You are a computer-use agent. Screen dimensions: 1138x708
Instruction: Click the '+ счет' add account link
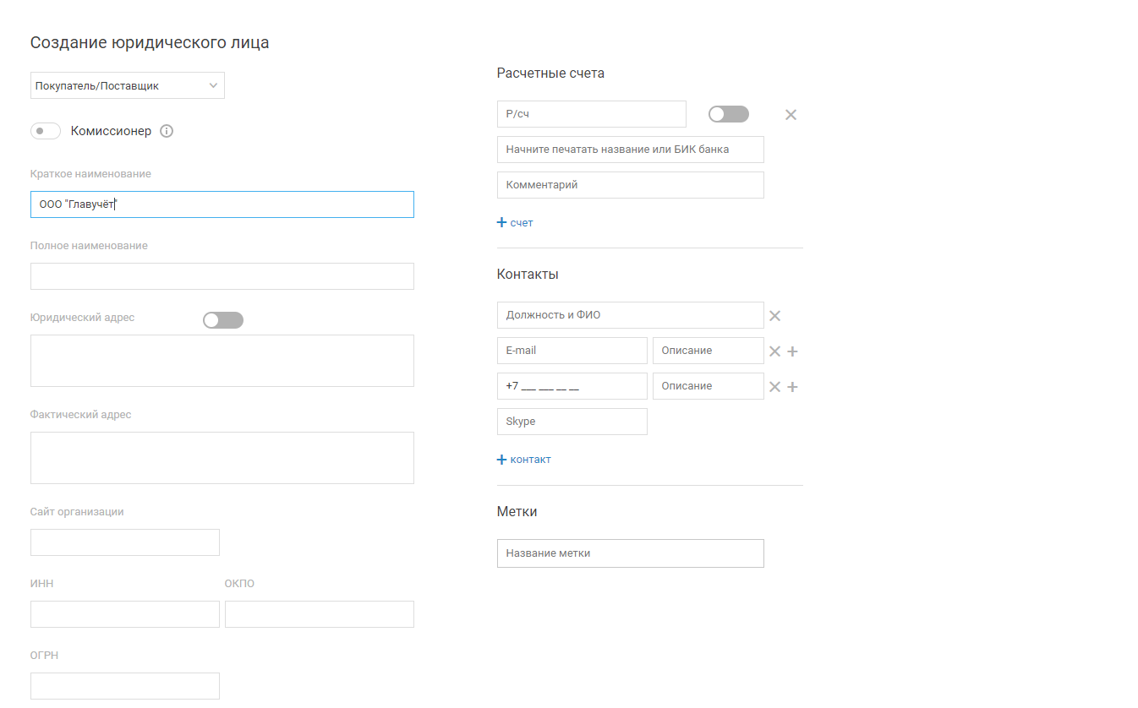pyautogui.click(x=516, y=223)
